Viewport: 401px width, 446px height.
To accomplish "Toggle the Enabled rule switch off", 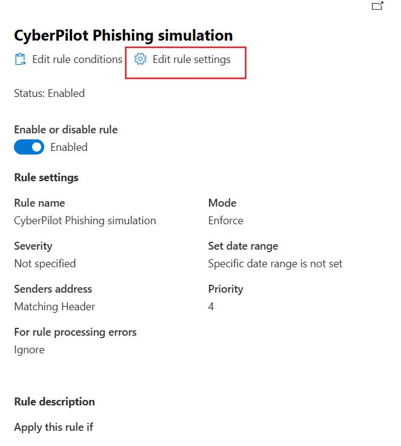I will tap(29, 147).
